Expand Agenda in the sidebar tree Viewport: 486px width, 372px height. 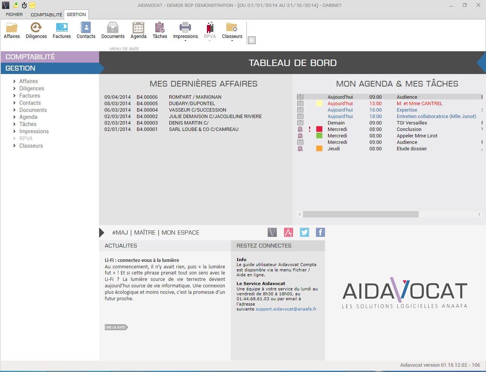pyautogui.click(x=14, y=117)
